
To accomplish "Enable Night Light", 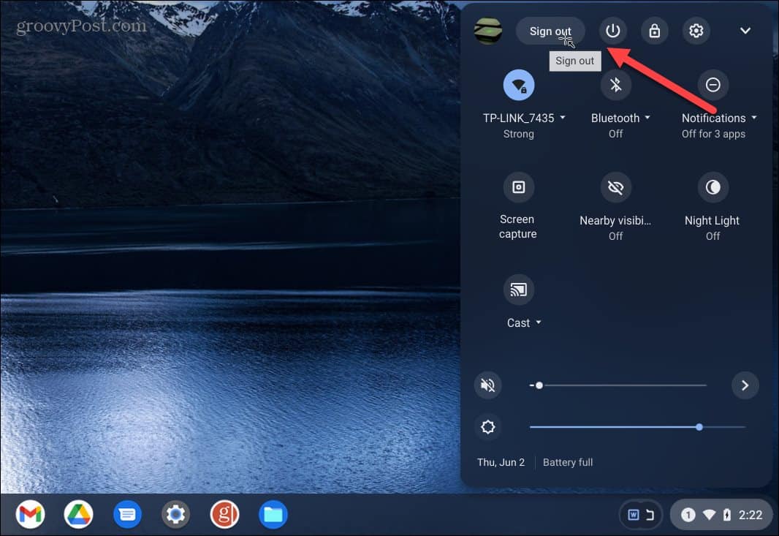I will [x=713, y=187].
